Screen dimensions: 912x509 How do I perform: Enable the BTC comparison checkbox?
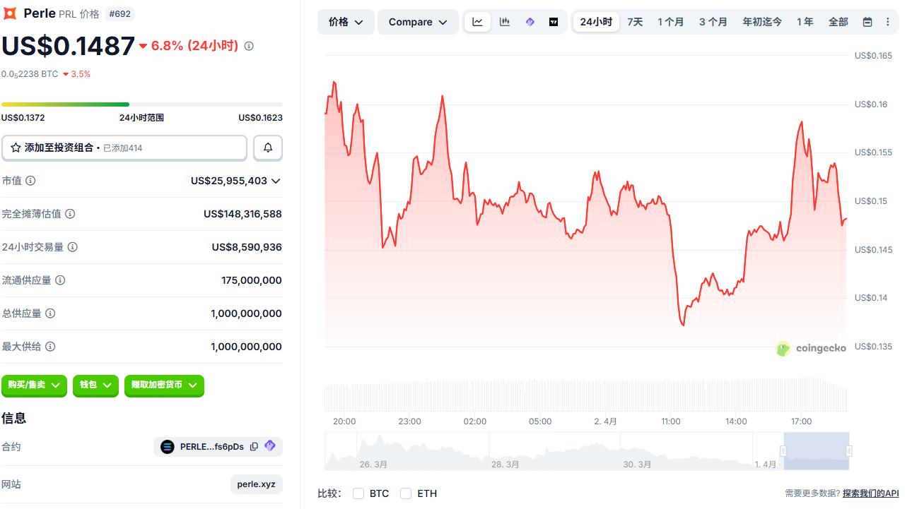358,493
